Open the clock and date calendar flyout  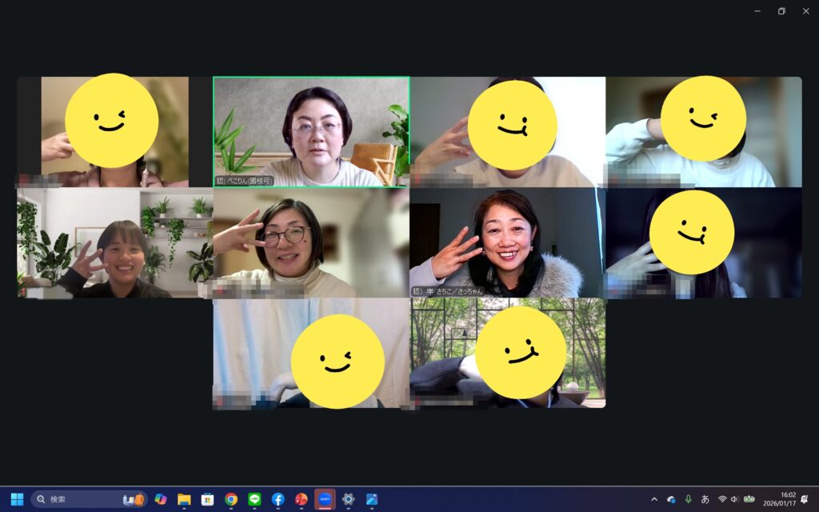pyautogui.click(x=780, y=499)
